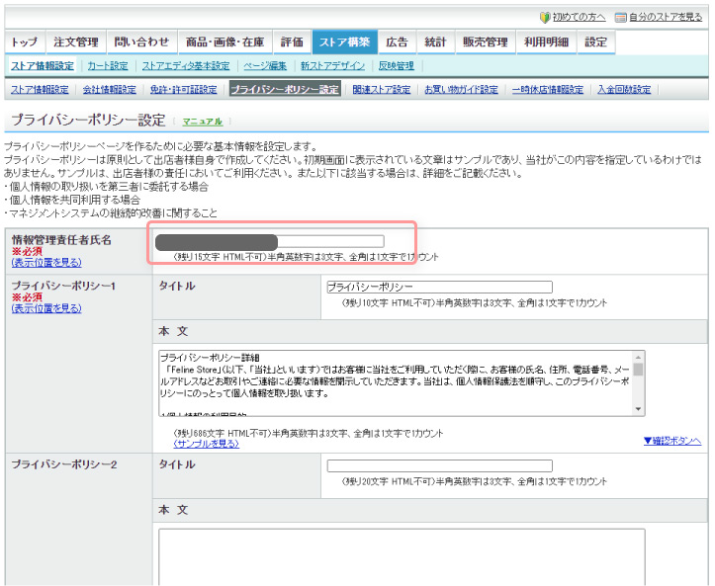The width and height of the screenshot is (715, 586).
Task: Open the 一時休店情報設定 link
Action: tap(548, 90)
